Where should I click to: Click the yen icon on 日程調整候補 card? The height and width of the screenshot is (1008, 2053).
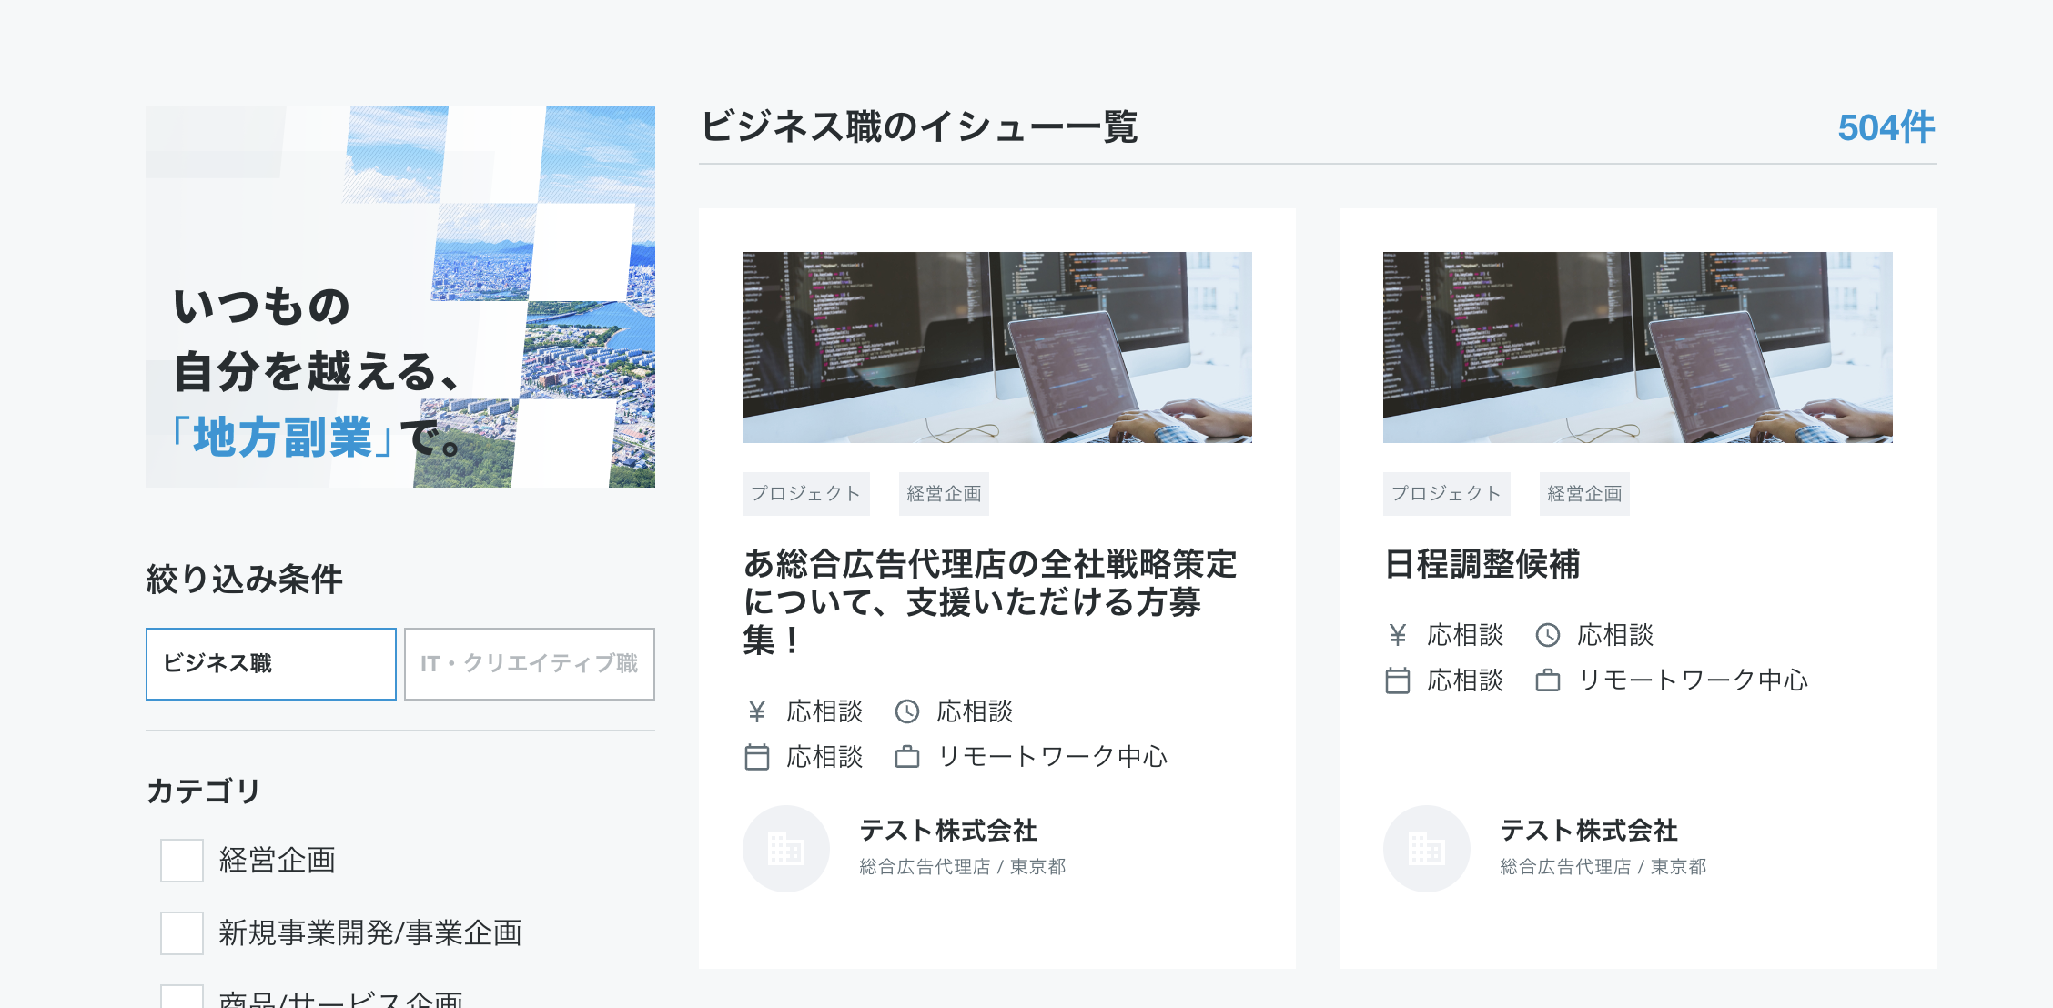tap(1397, 635)
